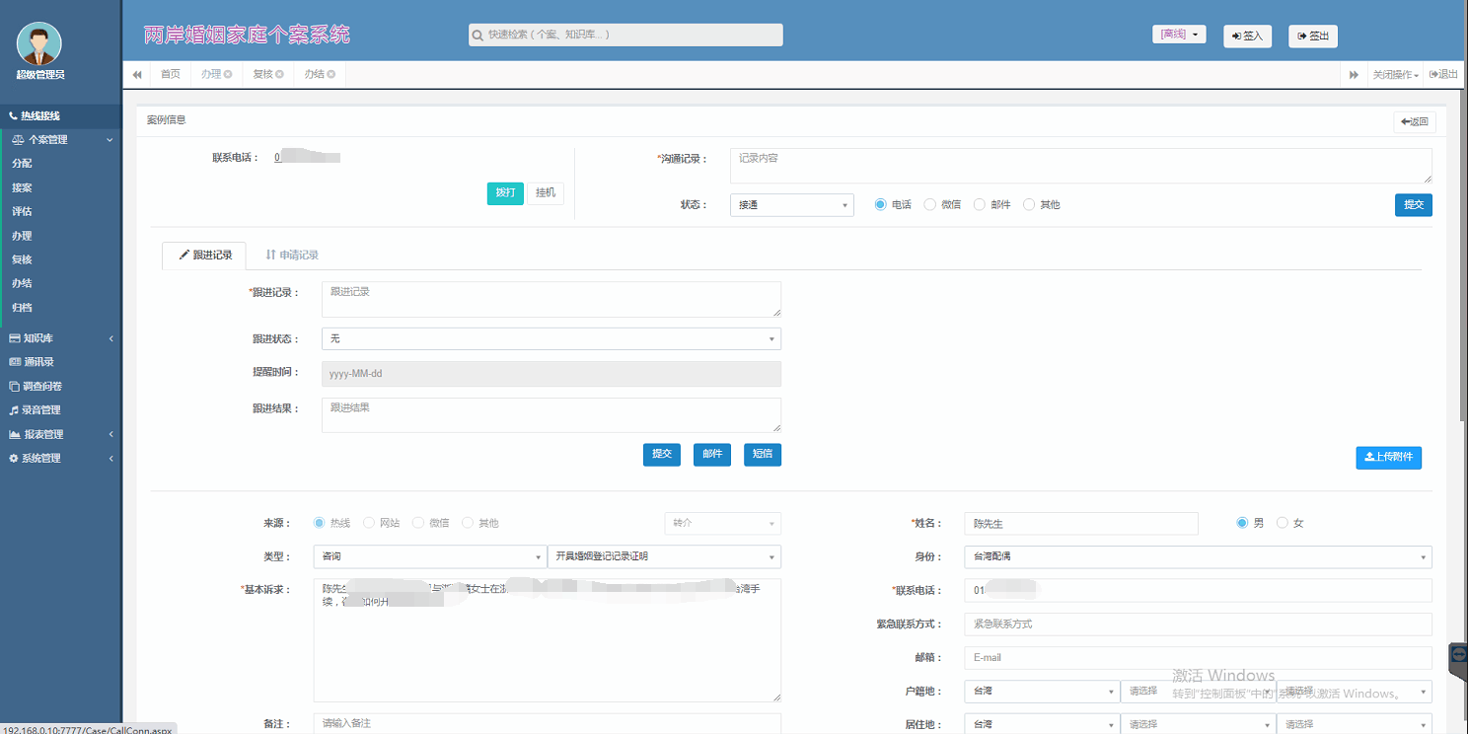Open the 状态 接通 dropdown
Image resolution: width=1468 pixels, height=734 pixels.
(x=791, y=205)
